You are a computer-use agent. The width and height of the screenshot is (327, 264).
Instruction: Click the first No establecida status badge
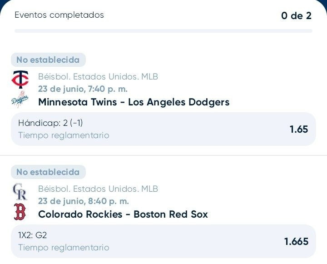point(48,60)
